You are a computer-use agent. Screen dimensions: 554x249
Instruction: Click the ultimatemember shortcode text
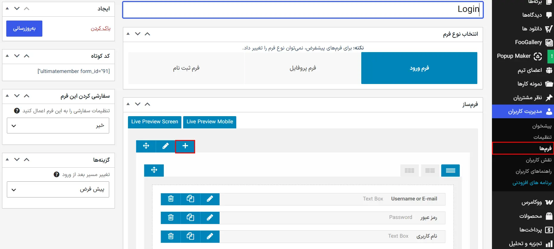point(74,71)
